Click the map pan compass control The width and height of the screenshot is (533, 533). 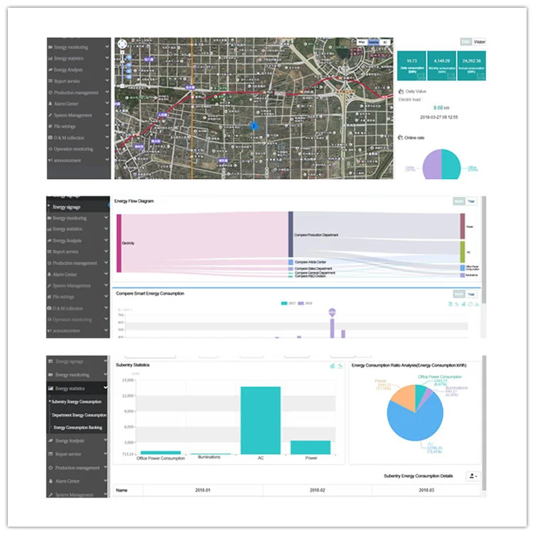[x=122, y=44]
